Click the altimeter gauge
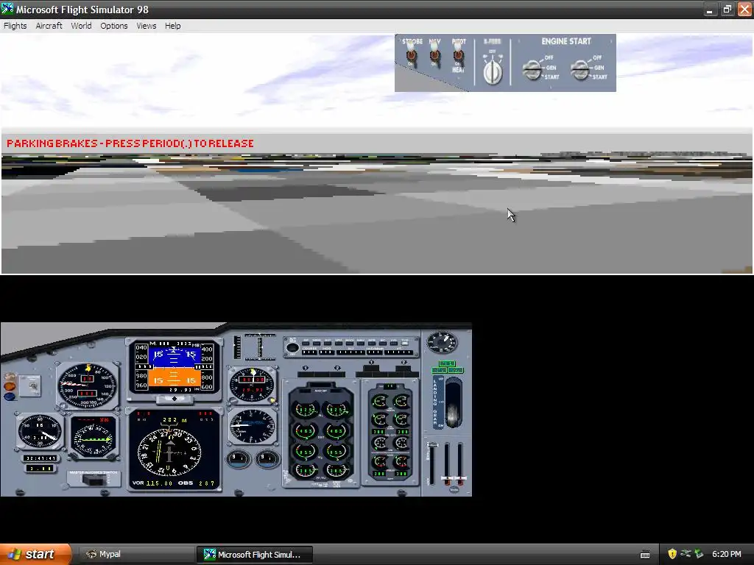 [252, 384]
